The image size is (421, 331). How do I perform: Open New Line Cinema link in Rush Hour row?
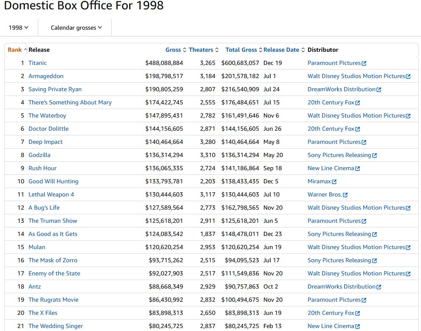click(x=331, y=168)
